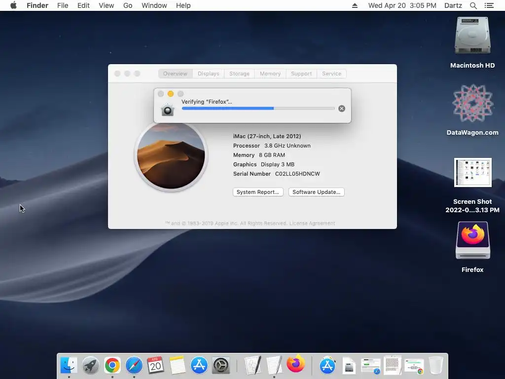Open the Help menu
Image resolution: width=505 pixels, height=379 pixels.
tap(183, 5)
